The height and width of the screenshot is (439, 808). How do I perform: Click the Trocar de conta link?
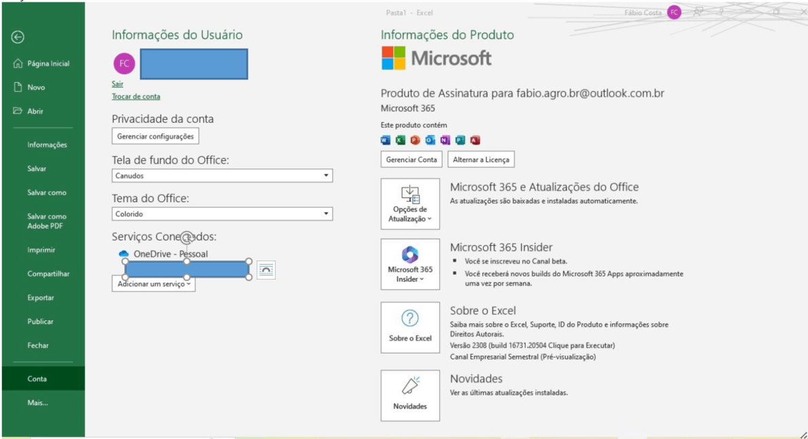coord(136,96)
